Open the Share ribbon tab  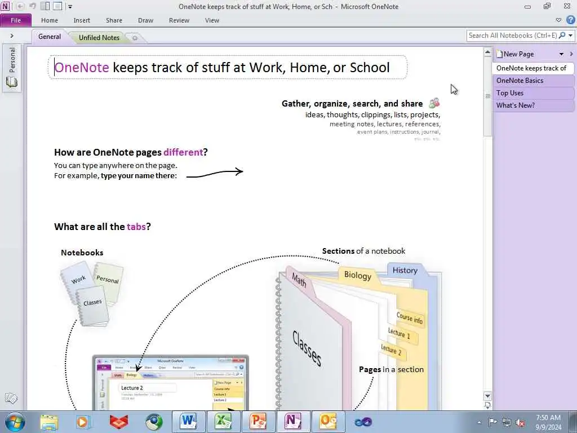coord(114,20)
